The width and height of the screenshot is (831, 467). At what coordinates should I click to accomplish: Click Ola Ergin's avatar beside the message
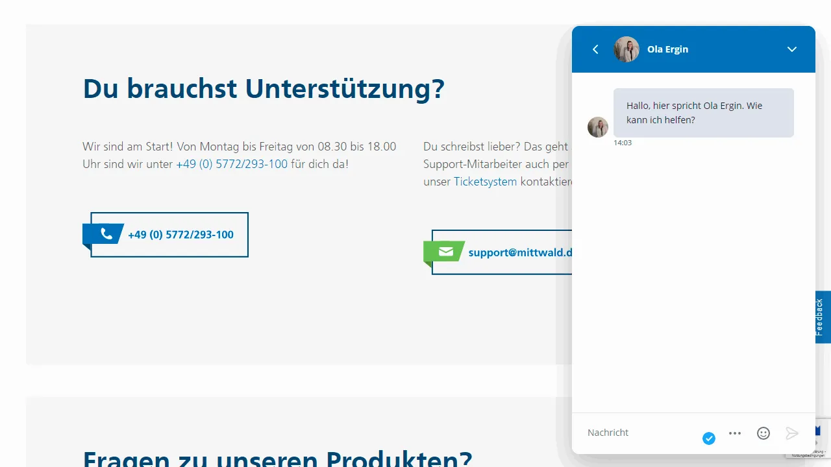(x=598, y=127)
